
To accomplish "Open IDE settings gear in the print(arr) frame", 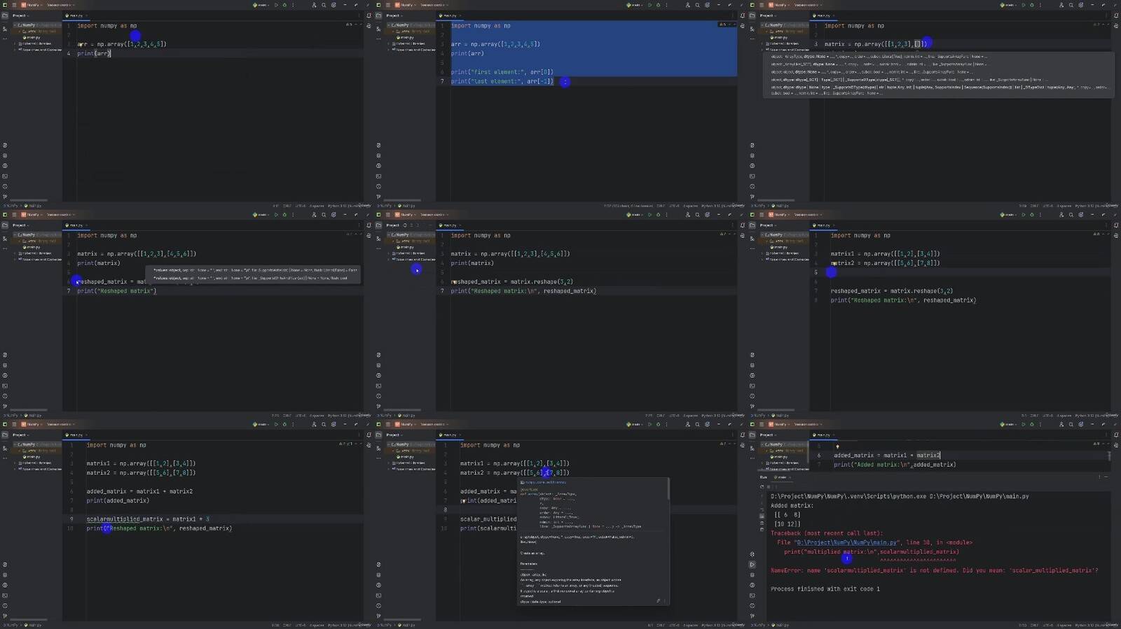I will [333, 5].
